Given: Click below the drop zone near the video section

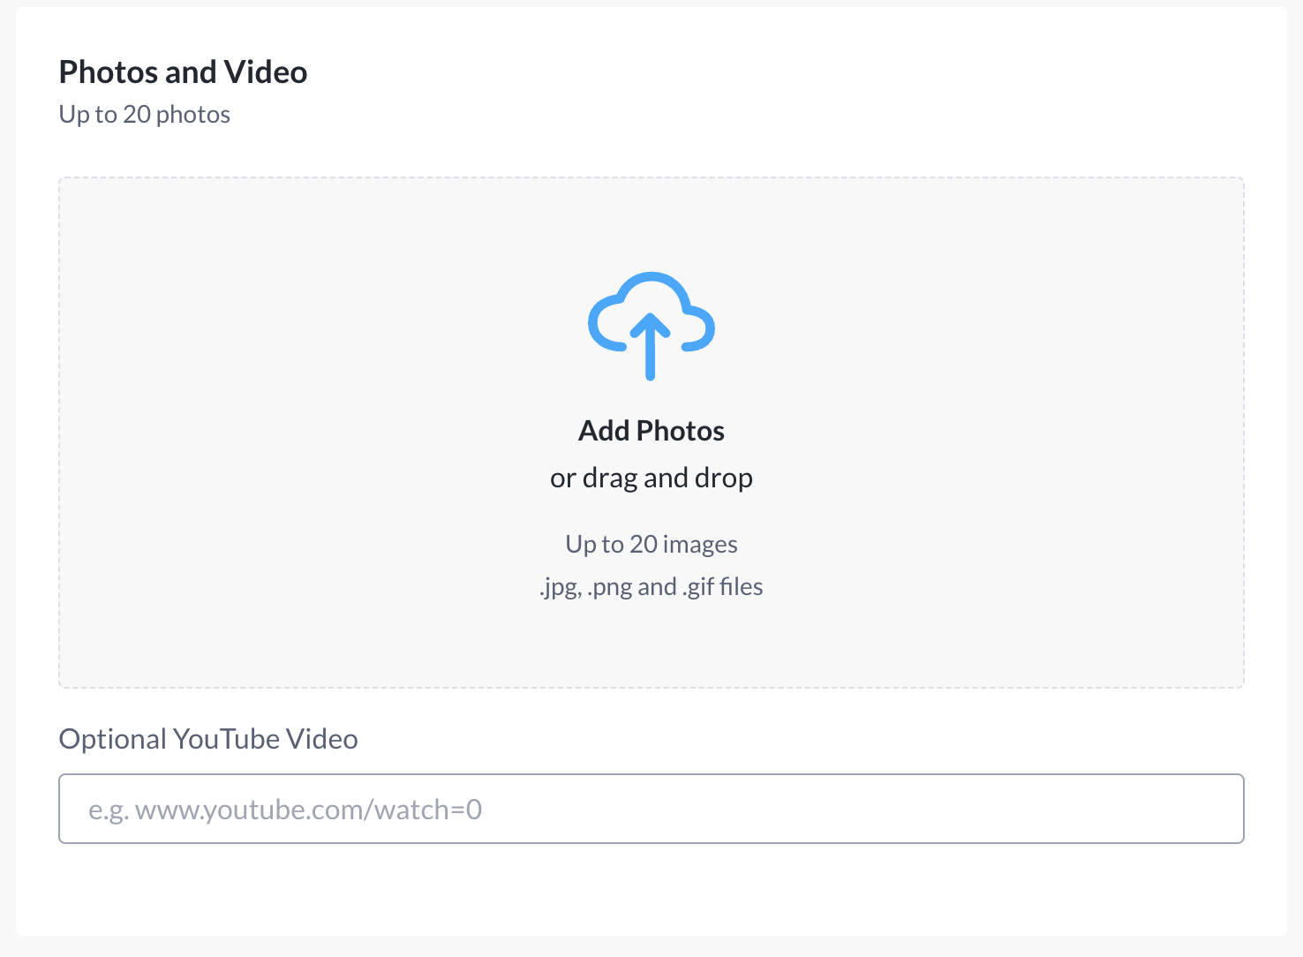Looking at the screenshot, I should point(651,715).
